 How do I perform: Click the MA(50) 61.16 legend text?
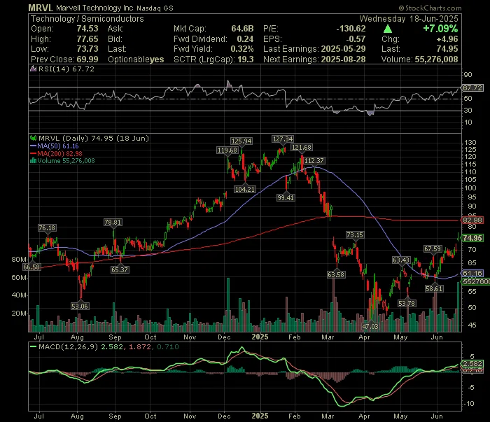(x=58, y=146)
